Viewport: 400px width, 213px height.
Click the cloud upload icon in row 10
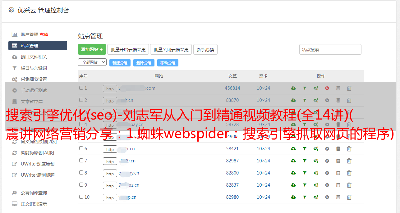tap(293, 197)
